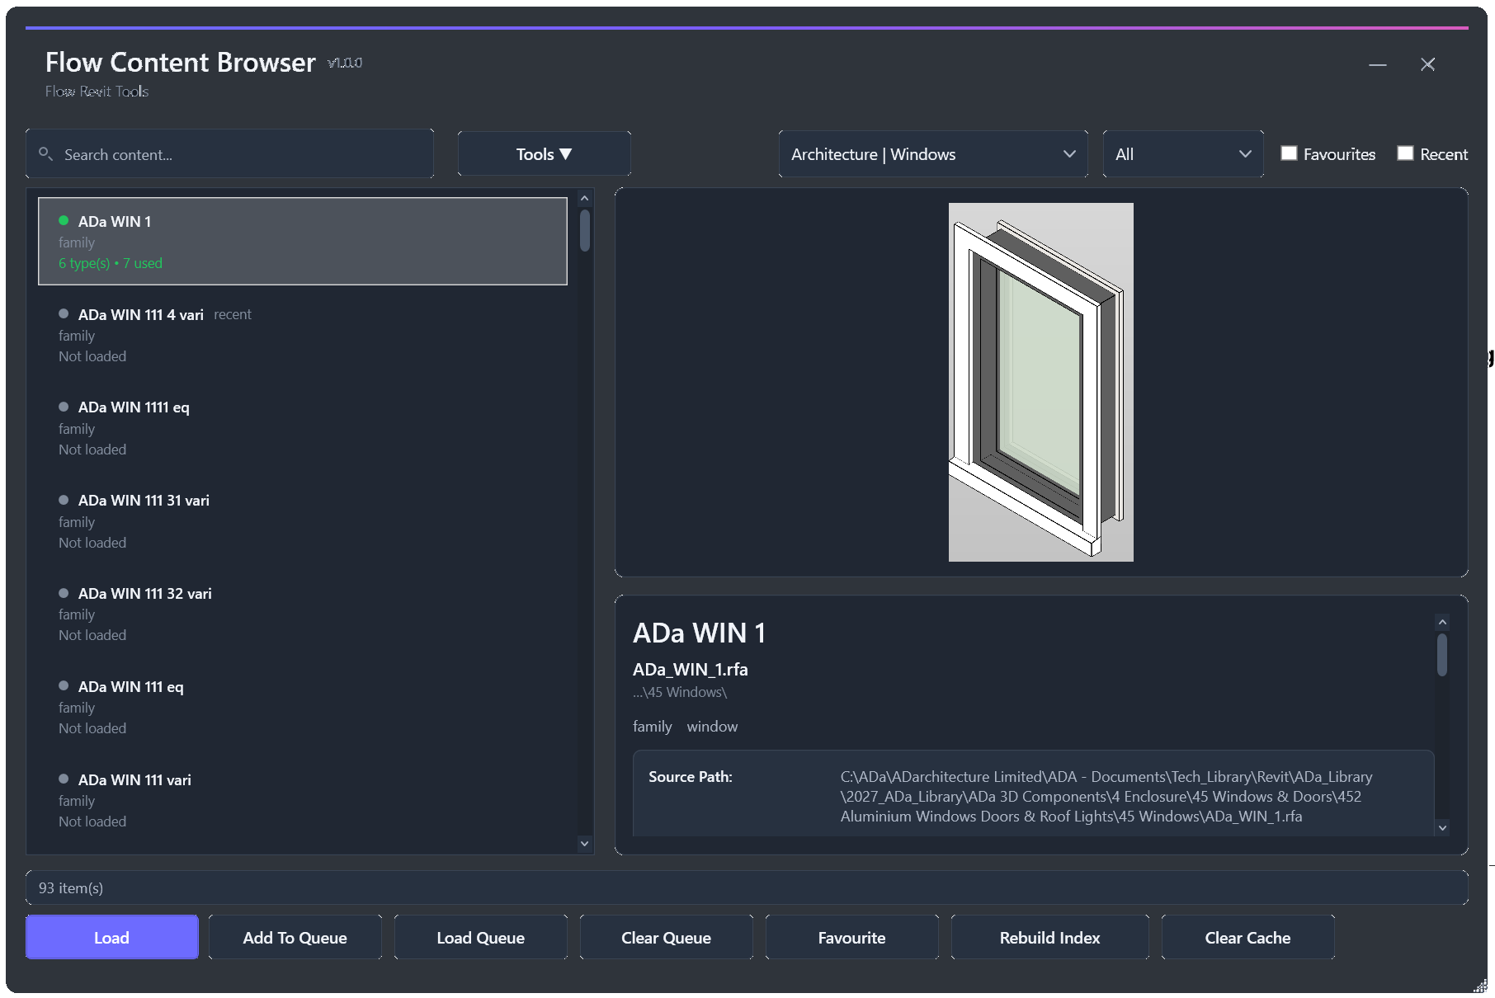
Task: Select the ADa WIN 1111 eq item
Action: click(303, 428)
